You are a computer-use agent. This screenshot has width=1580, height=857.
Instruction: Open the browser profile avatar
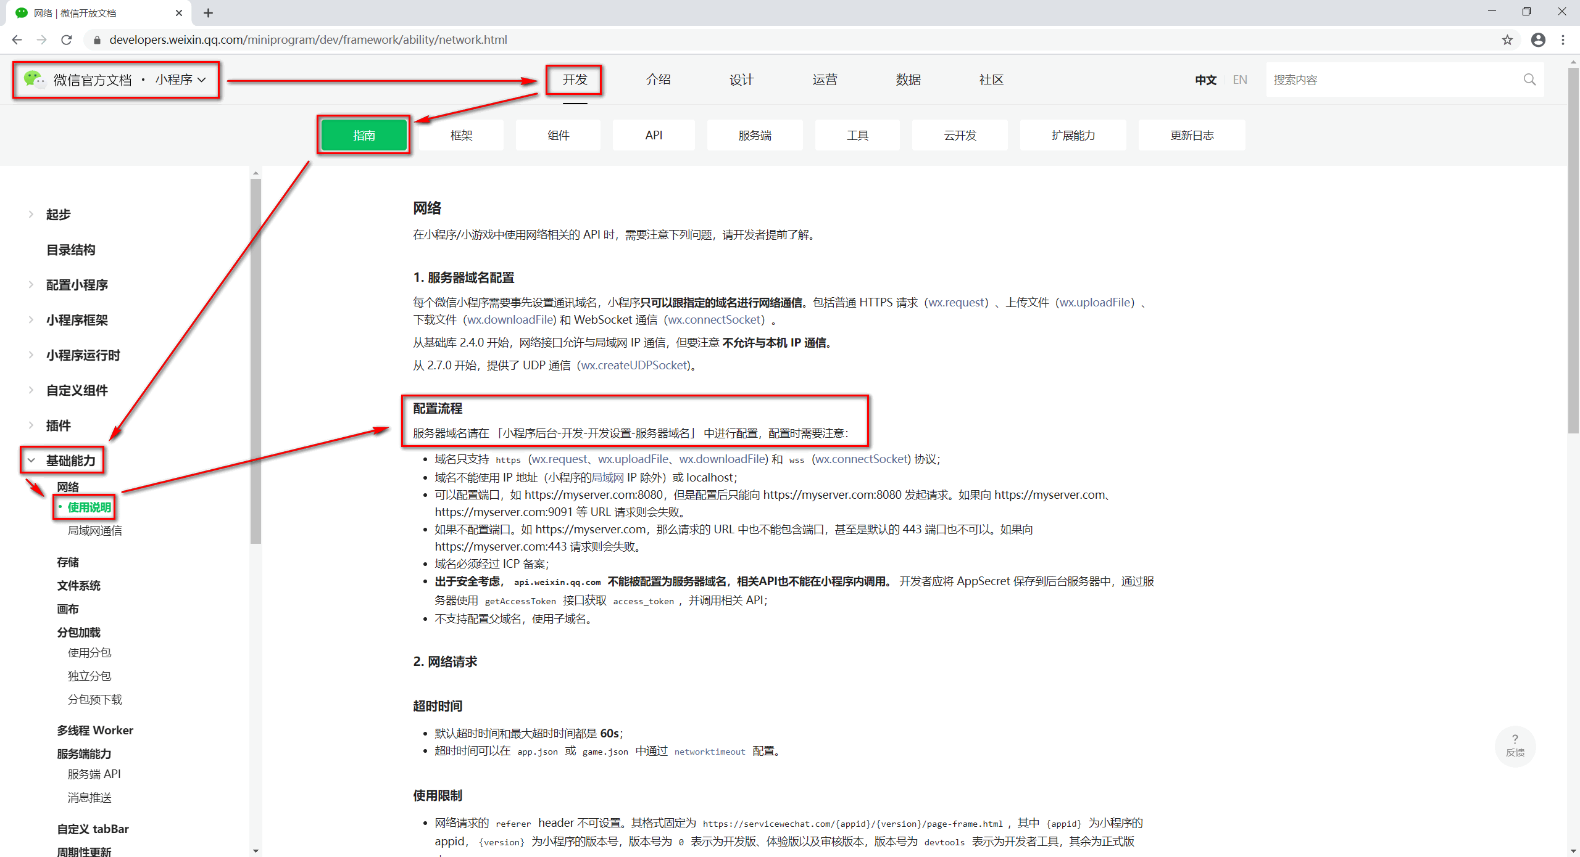coord(1538,39)
